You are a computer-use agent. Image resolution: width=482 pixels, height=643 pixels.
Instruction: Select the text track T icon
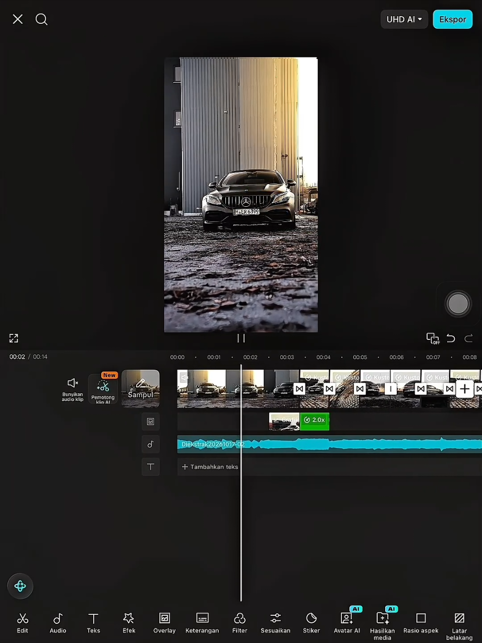(150, 467)
